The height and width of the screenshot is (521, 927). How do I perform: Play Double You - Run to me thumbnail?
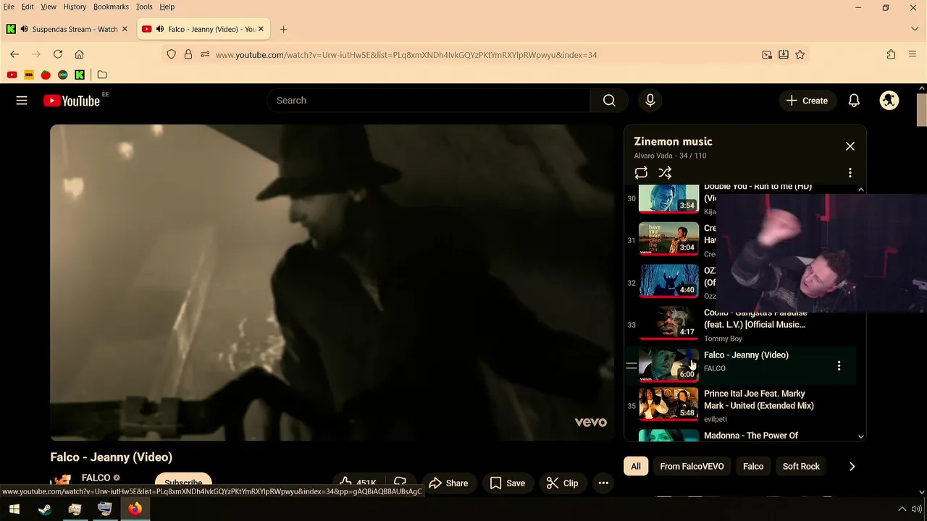(668, 198)
